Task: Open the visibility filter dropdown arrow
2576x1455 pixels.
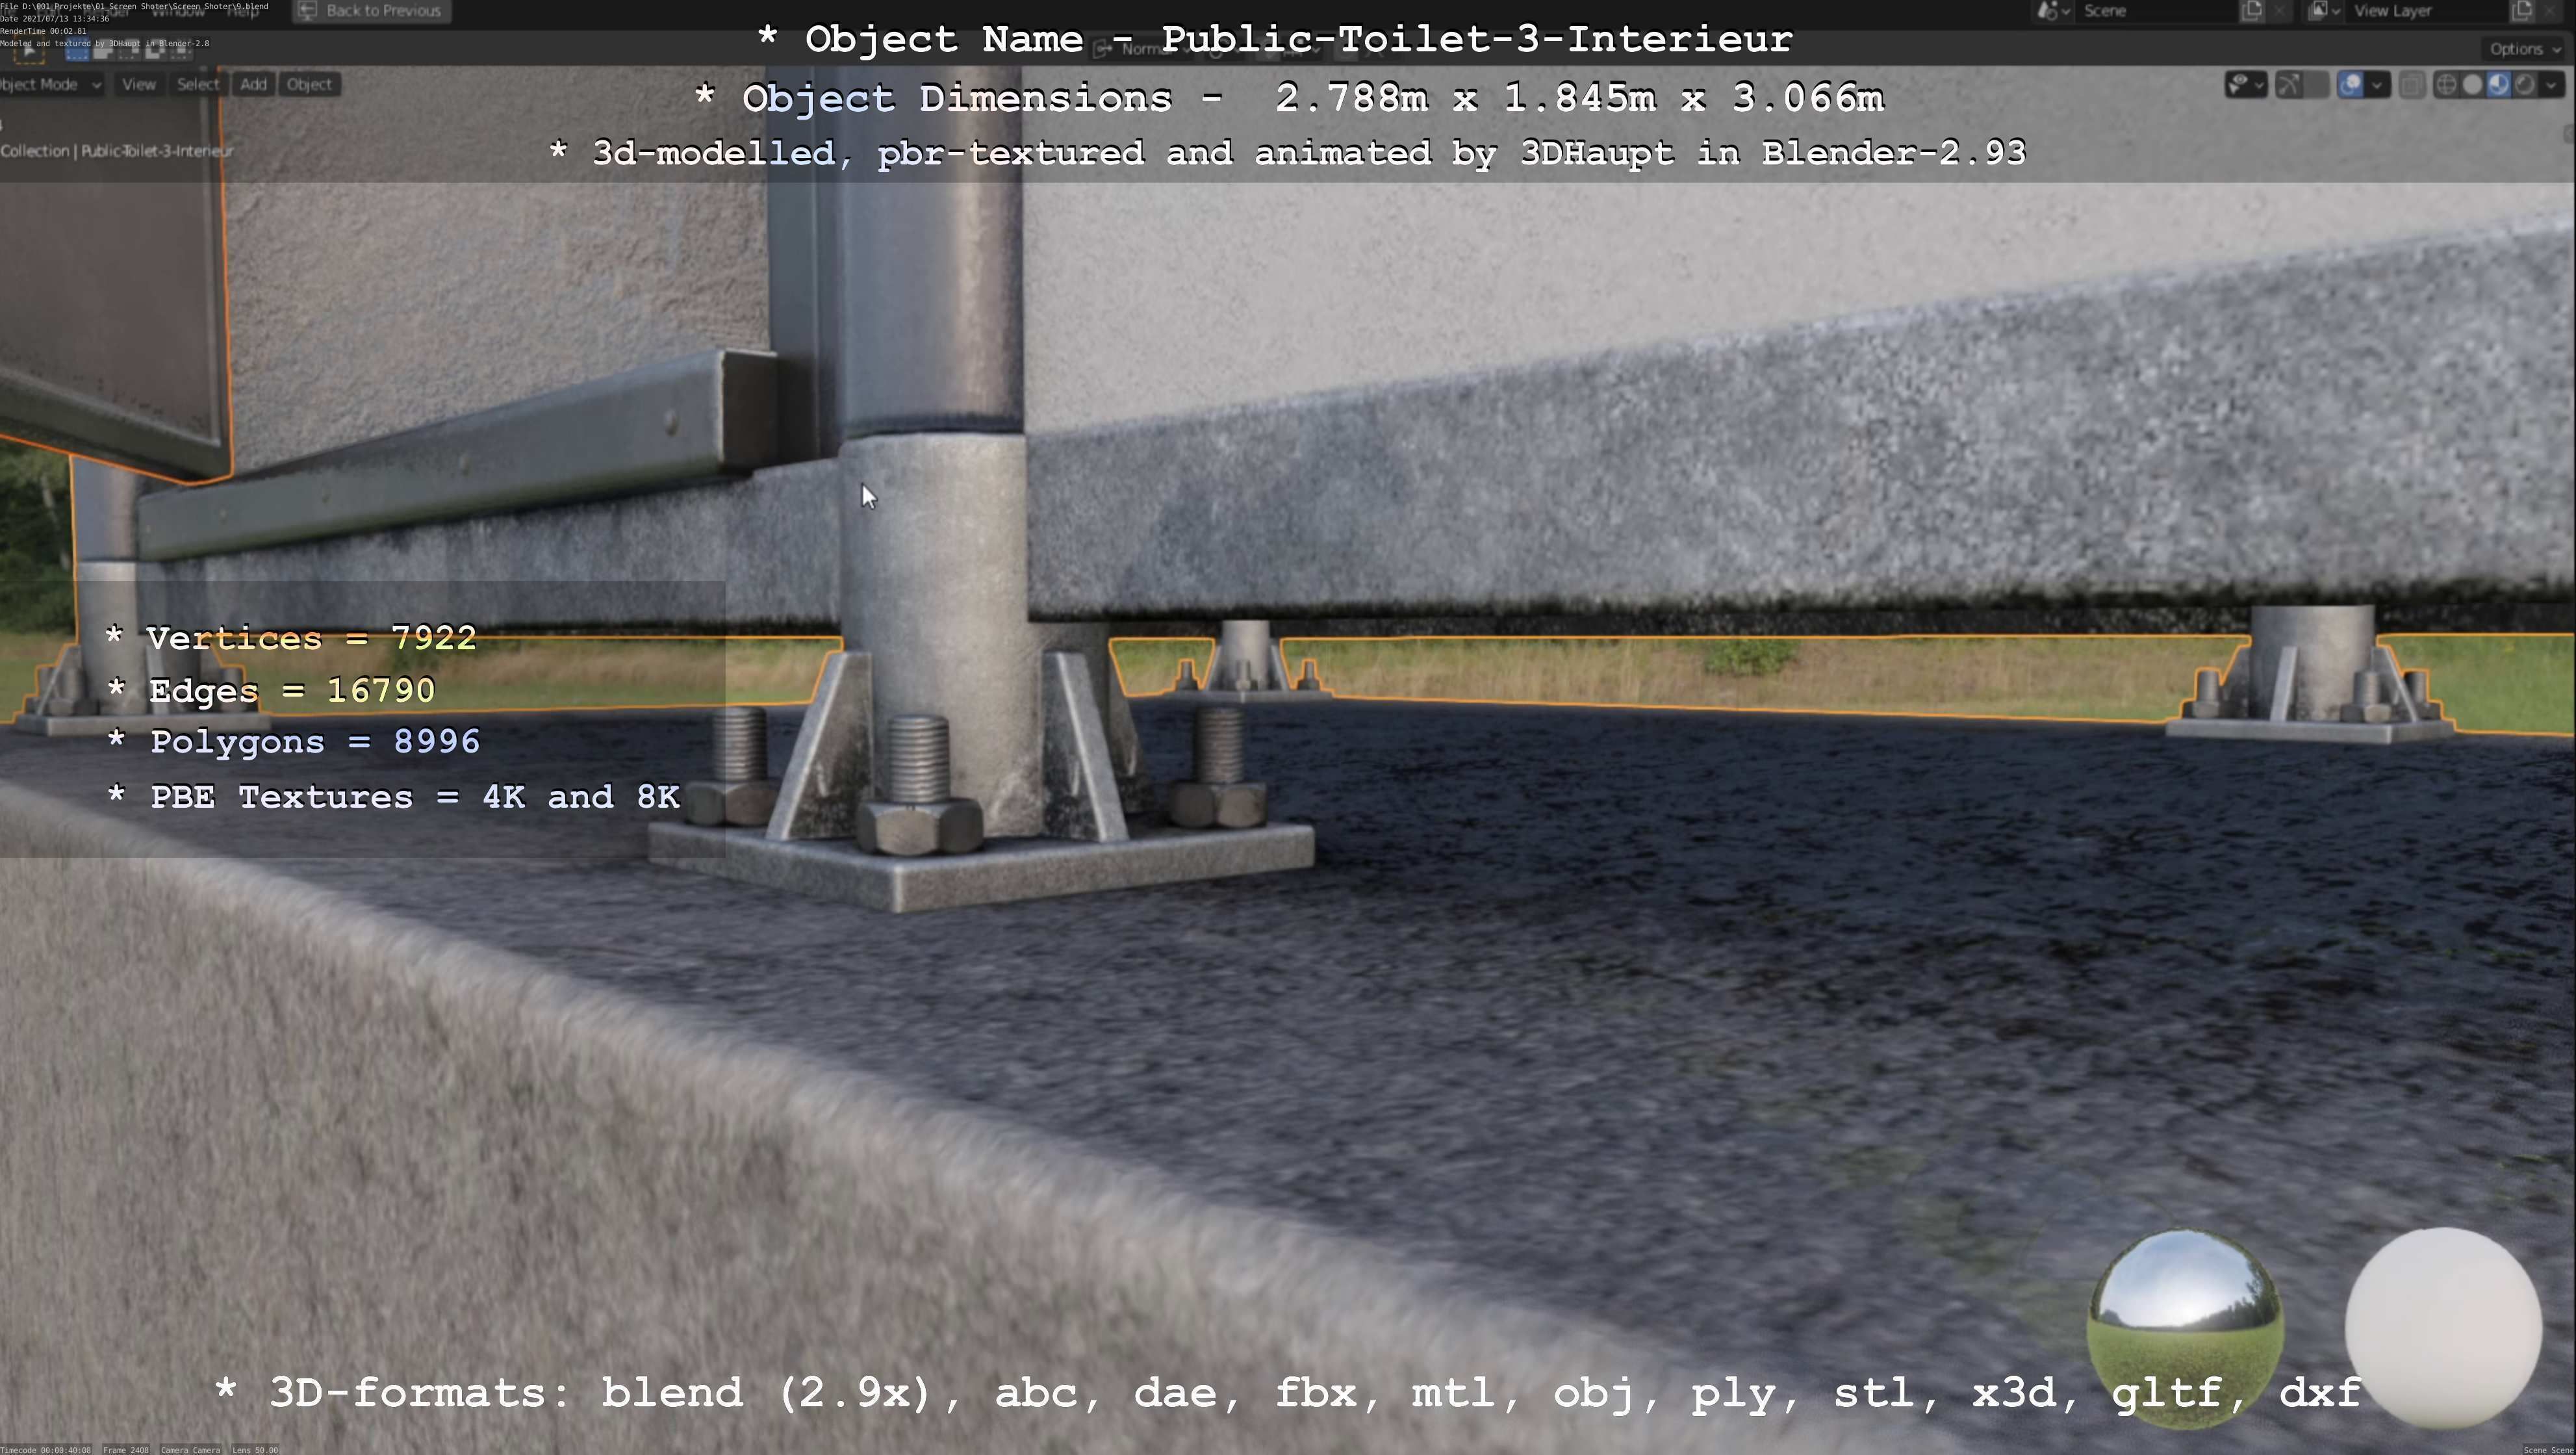Action: pyautogui.click(x=2259, y=85)
